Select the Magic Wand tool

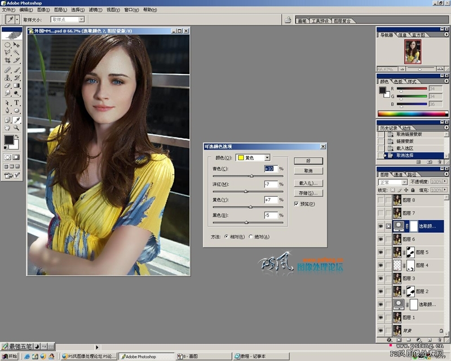(x=17, y=52)
